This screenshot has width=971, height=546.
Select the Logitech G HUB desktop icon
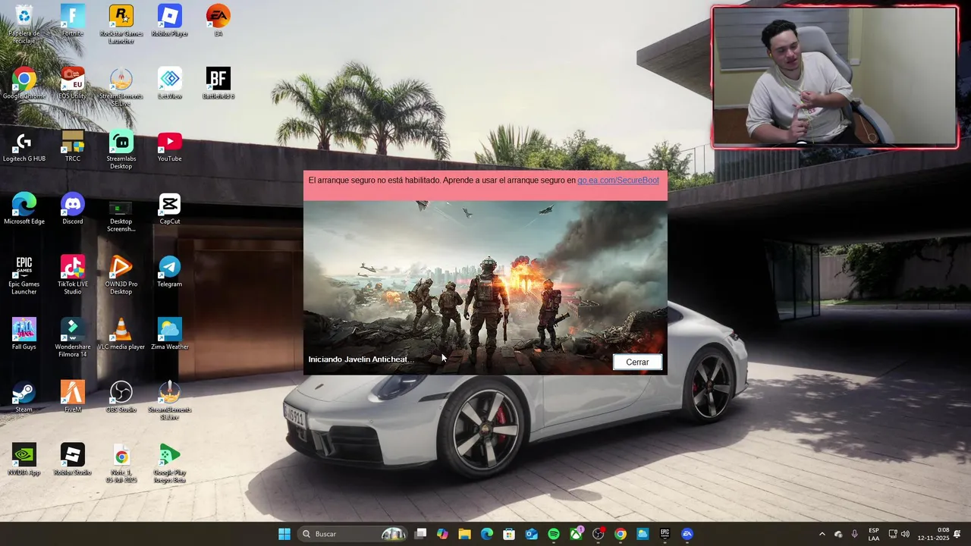tap(24, 146)
